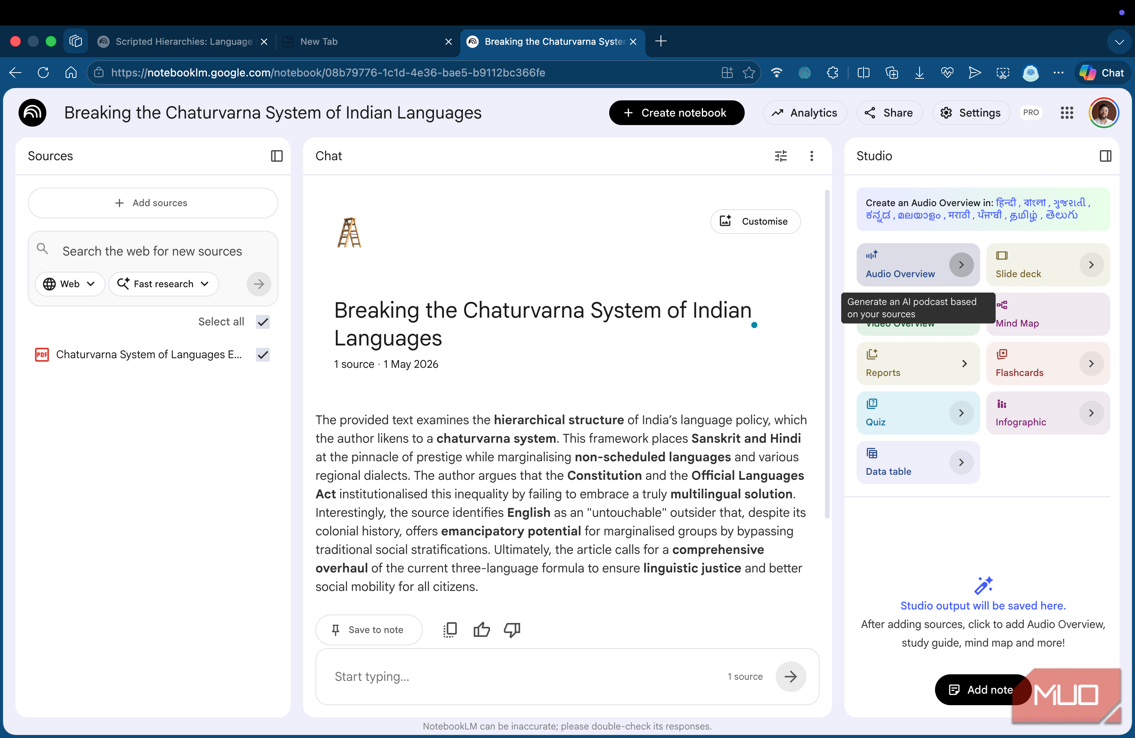Open notebook Settings
Image resolution: width=1135 pixels, height=738 pixels.
pos(971,112)
